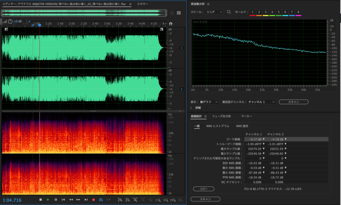Screen dimensions: 341x205
Task: Select the 一般 sub-tab
Action: point(197,126)
